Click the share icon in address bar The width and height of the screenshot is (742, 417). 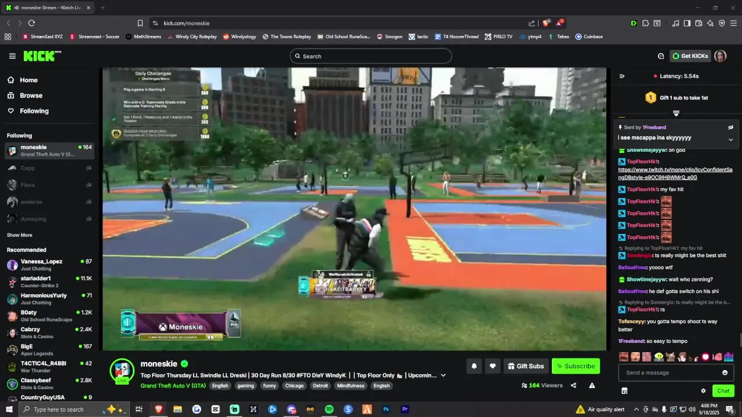point(532,23)
